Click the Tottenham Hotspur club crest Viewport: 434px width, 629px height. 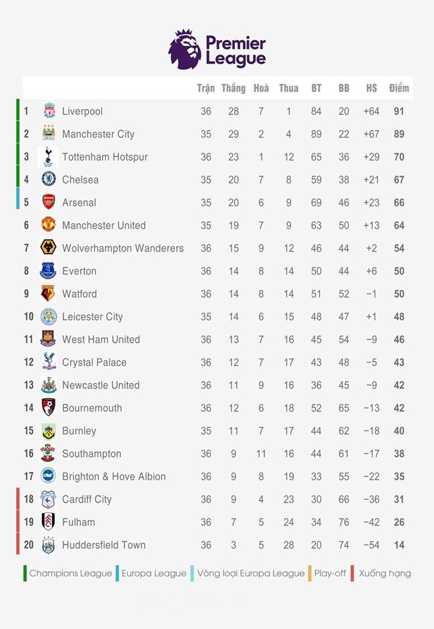pos(49,156)
